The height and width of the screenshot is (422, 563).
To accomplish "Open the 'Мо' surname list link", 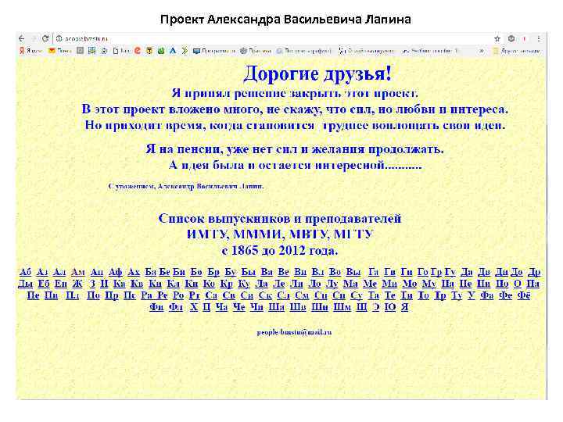I will point(409,284).
